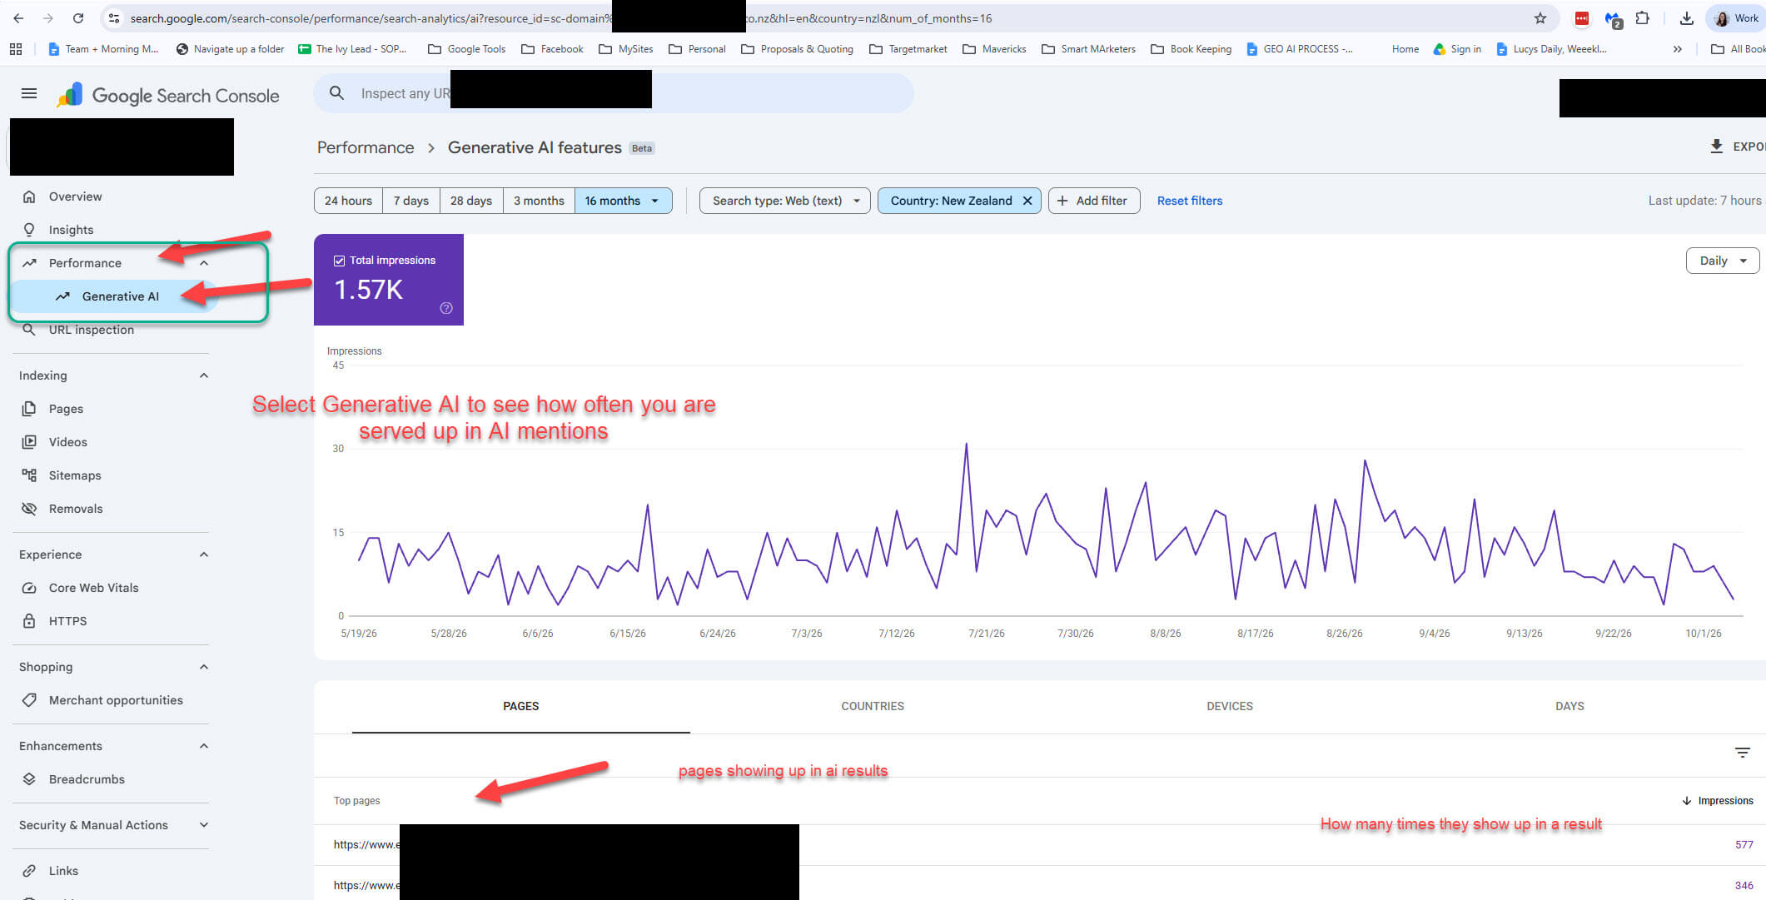Open the main hamburger menu
1766x900 pixels.
click(29, 94)
